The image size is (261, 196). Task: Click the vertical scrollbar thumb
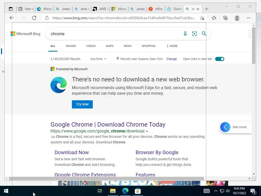click(254, 45)
